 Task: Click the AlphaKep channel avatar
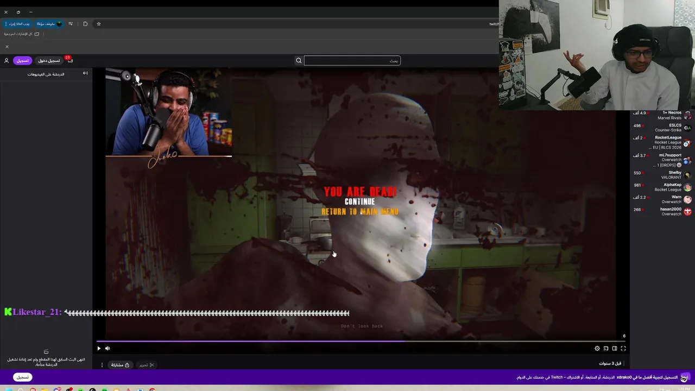click(x=687, y=187)
